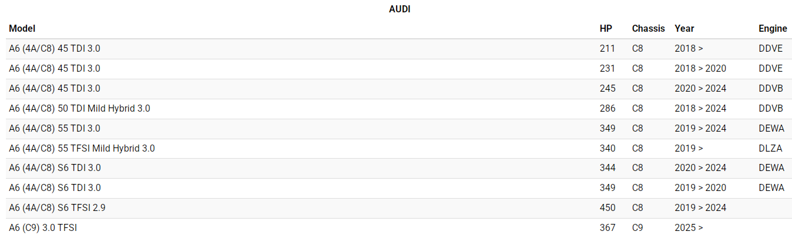Screen dimensions: 792x238
Task: Select the 211 HP value
Action: coord(608,48)
